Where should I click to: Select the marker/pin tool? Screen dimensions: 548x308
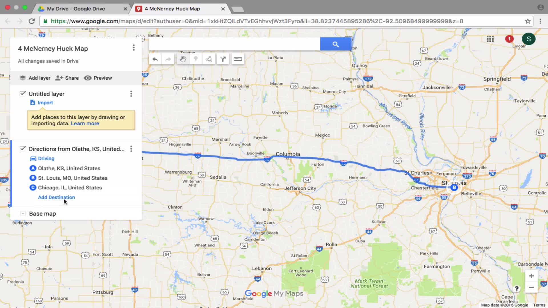196,59
